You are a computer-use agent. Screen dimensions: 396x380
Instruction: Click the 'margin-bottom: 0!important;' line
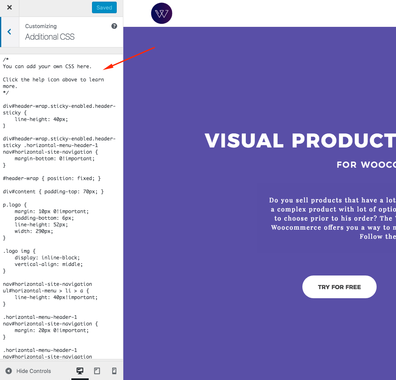click(x=54, y=159)
